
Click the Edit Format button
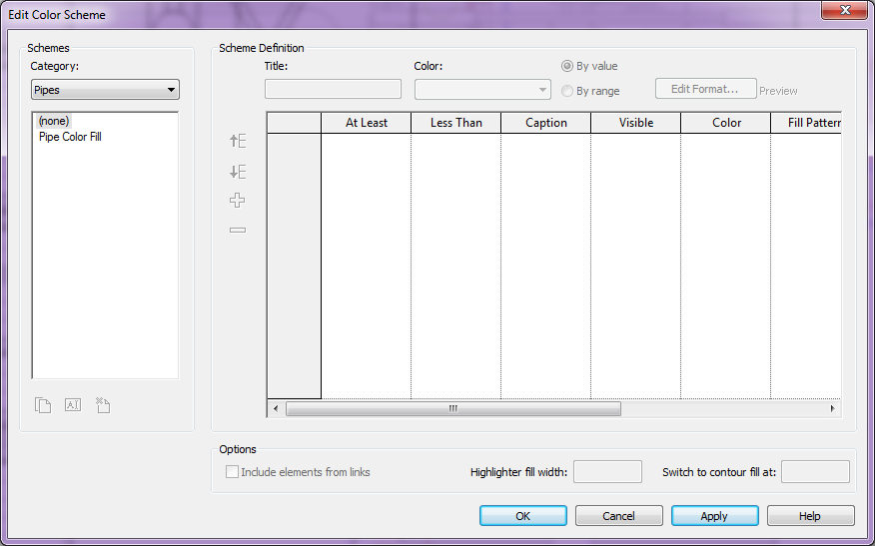point(706,89)
